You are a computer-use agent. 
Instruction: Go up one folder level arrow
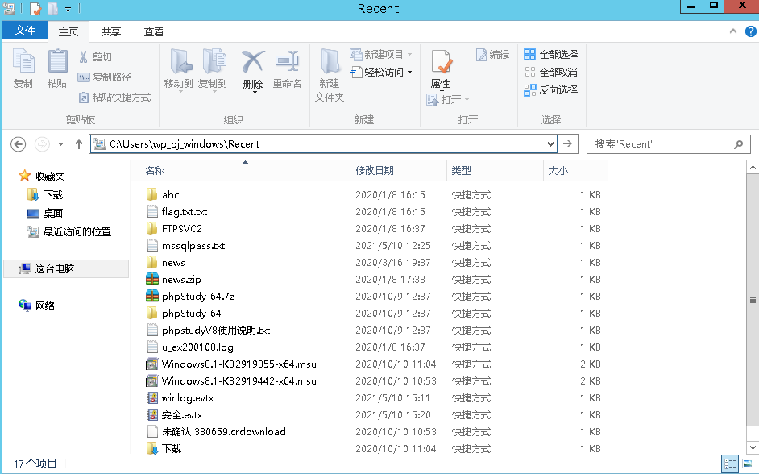pos(79,144)
